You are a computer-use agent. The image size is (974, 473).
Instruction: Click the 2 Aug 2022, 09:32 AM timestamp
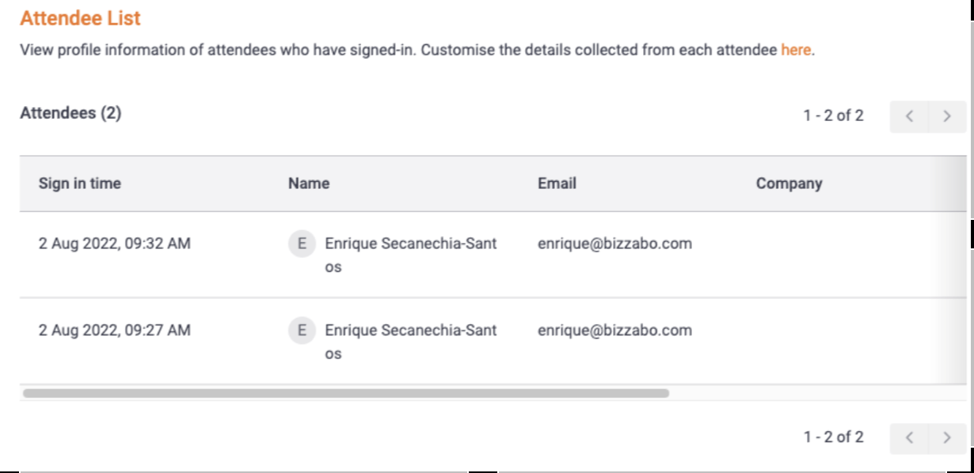115,244
